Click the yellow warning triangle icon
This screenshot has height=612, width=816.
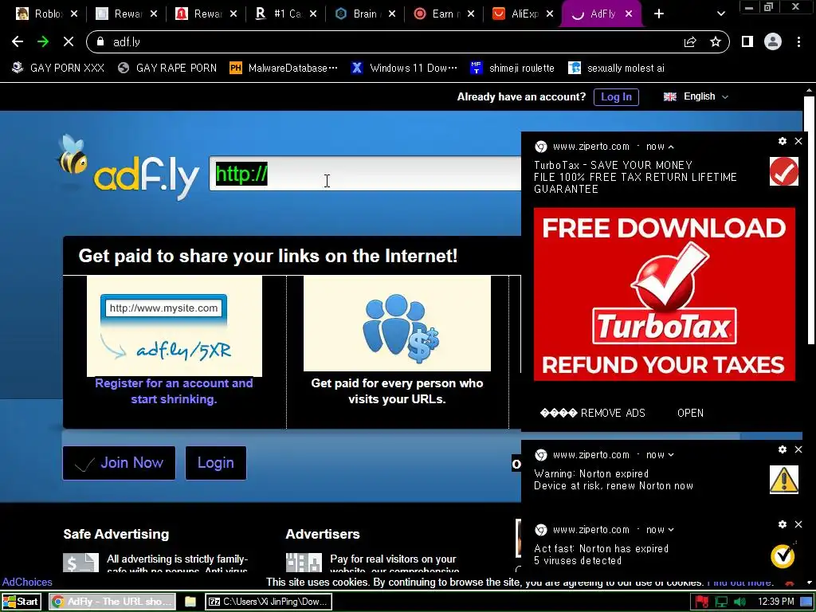(784, 479)
